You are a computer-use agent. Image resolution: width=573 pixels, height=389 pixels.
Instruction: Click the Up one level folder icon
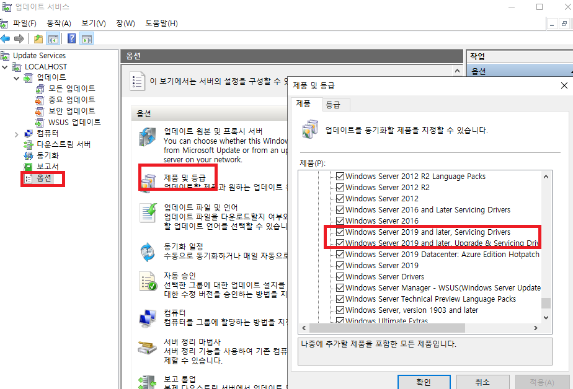(x=38, y=38)
